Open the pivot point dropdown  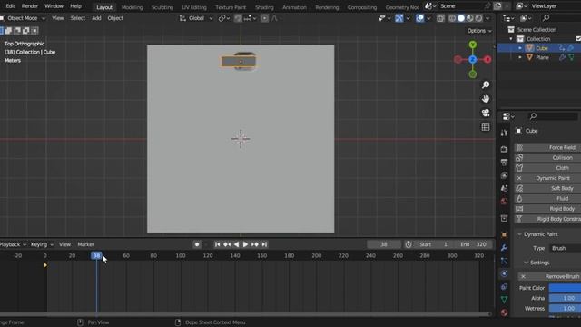pos(224,18)
